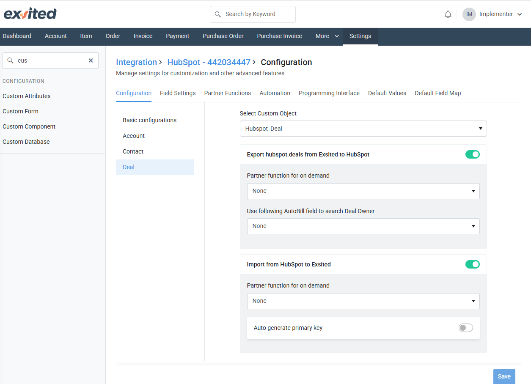Open Custom Attributes in sidebar
The image size is (531, 384).
[x=27, y=96]
